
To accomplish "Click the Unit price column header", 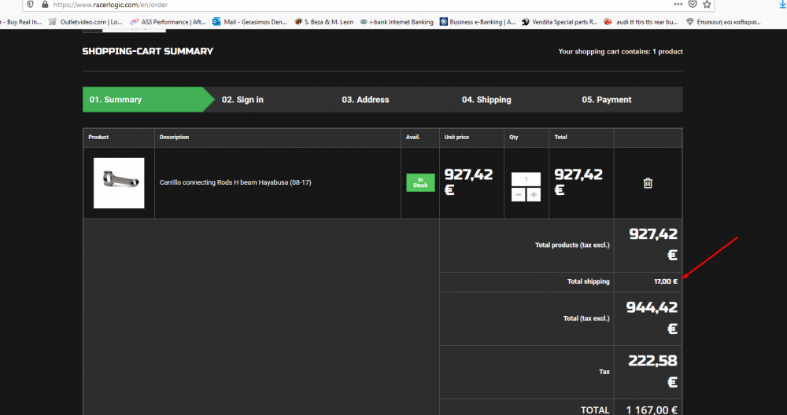I will (x=456, y=137).
